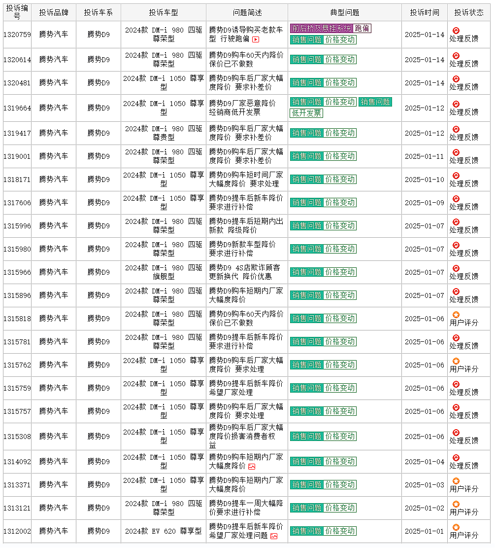
Task: Open the red status icon in row 1315896
Action: click(456, 292)
